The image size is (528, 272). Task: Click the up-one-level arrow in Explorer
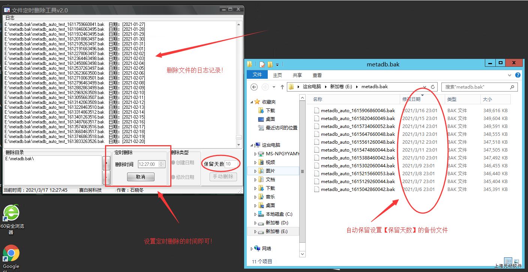pos(282,87)
